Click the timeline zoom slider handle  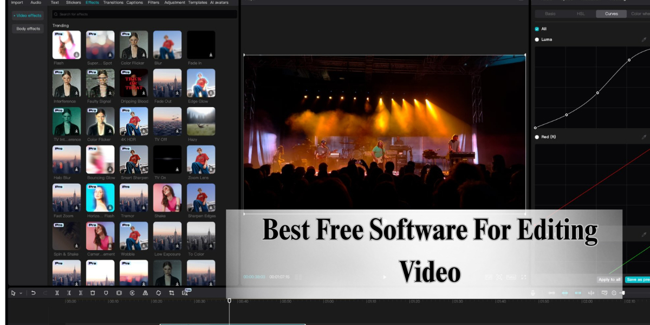coord(623,293)
